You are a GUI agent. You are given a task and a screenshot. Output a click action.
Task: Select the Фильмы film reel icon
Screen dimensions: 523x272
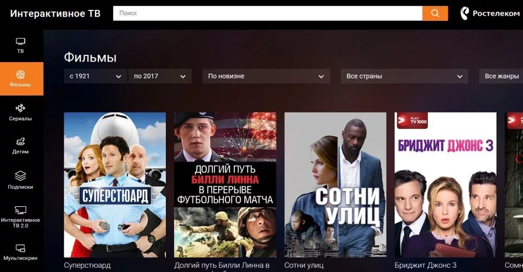click(20, 75)
